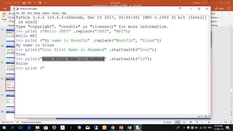Click the 72% zoom level
Screen dimensions: 233x131
pos(225,122)
